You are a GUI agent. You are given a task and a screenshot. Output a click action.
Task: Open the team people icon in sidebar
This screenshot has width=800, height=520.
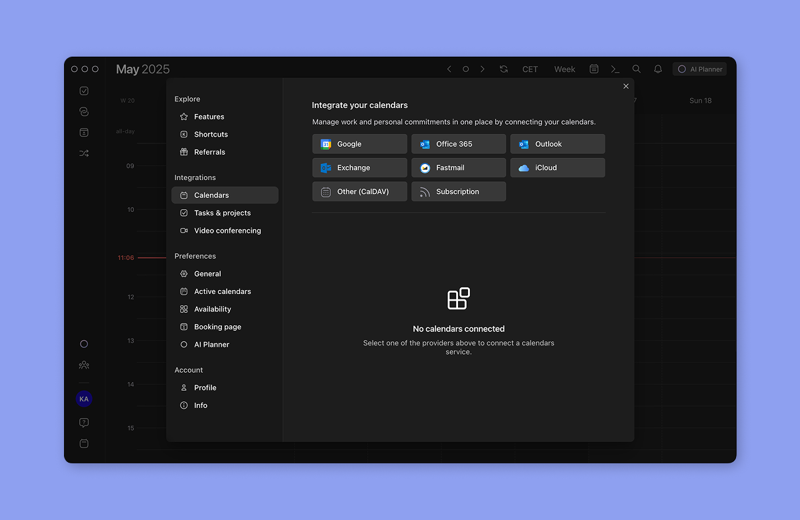84,365
